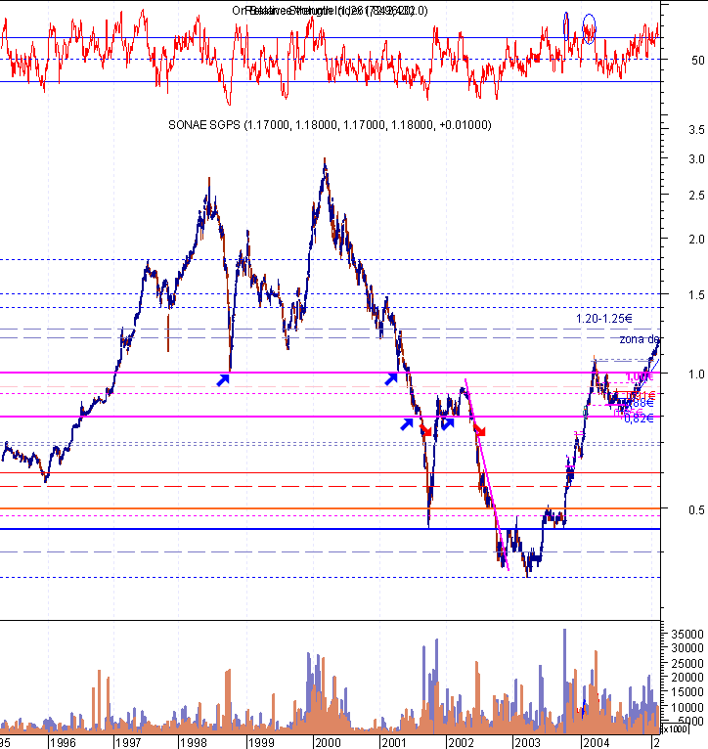Click the 25000 volume scale label
The width and height of the screenshot is (708, 749).
[687, 664]
